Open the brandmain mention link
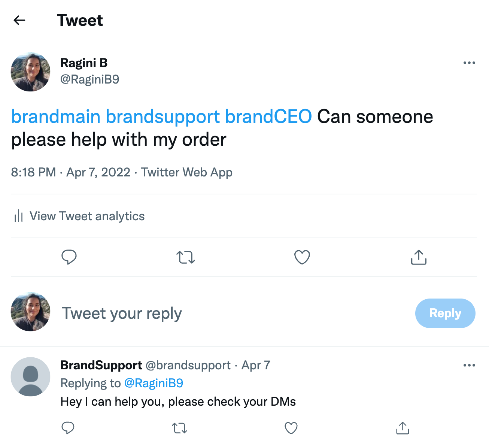Screen dimensions: 489x445 (x=56, y=116)
